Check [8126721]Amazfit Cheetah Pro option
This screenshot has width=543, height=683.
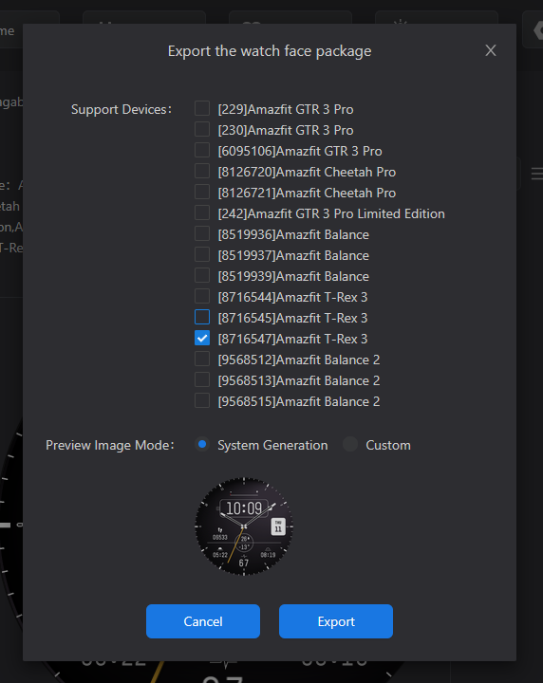202,192
